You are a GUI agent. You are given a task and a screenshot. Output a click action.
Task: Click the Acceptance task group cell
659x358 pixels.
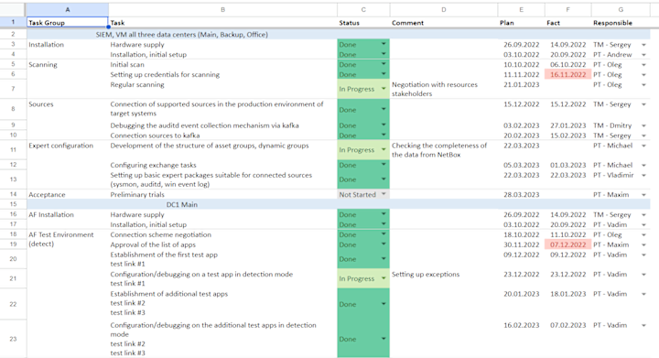[47, 194]
